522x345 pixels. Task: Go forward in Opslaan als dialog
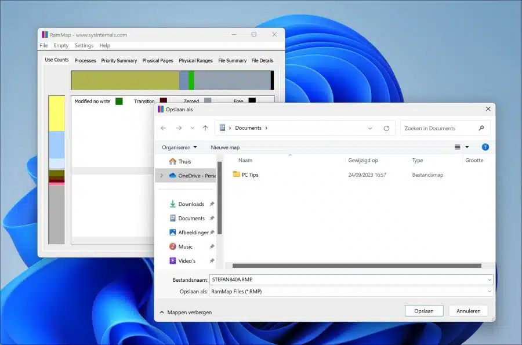[179, 128]
